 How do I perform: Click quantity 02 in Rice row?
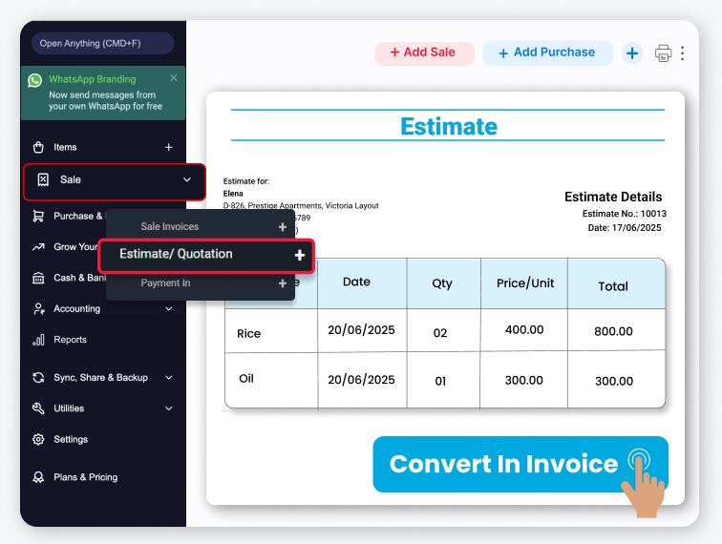(x=440, y=333)
